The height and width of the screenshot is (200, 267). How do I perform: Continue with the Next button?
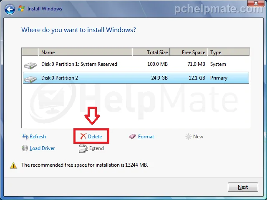[x=243, y=187]
